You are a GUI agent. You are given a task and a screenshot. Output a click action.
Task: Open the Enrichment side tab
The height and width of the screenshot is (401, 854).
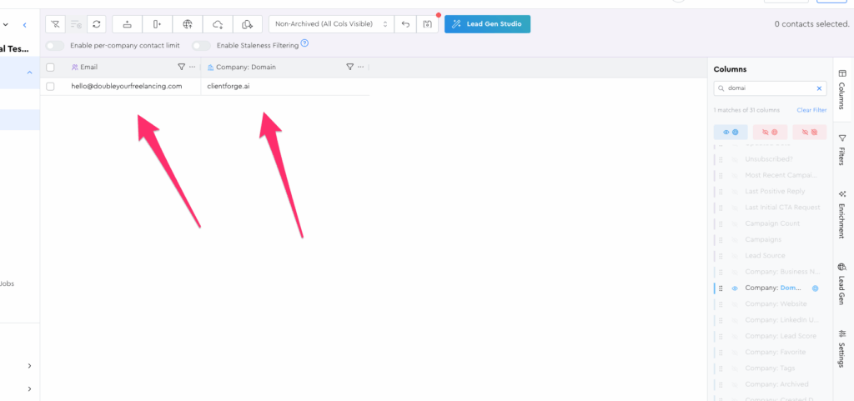pyautogui.click(x=841, y=213)
